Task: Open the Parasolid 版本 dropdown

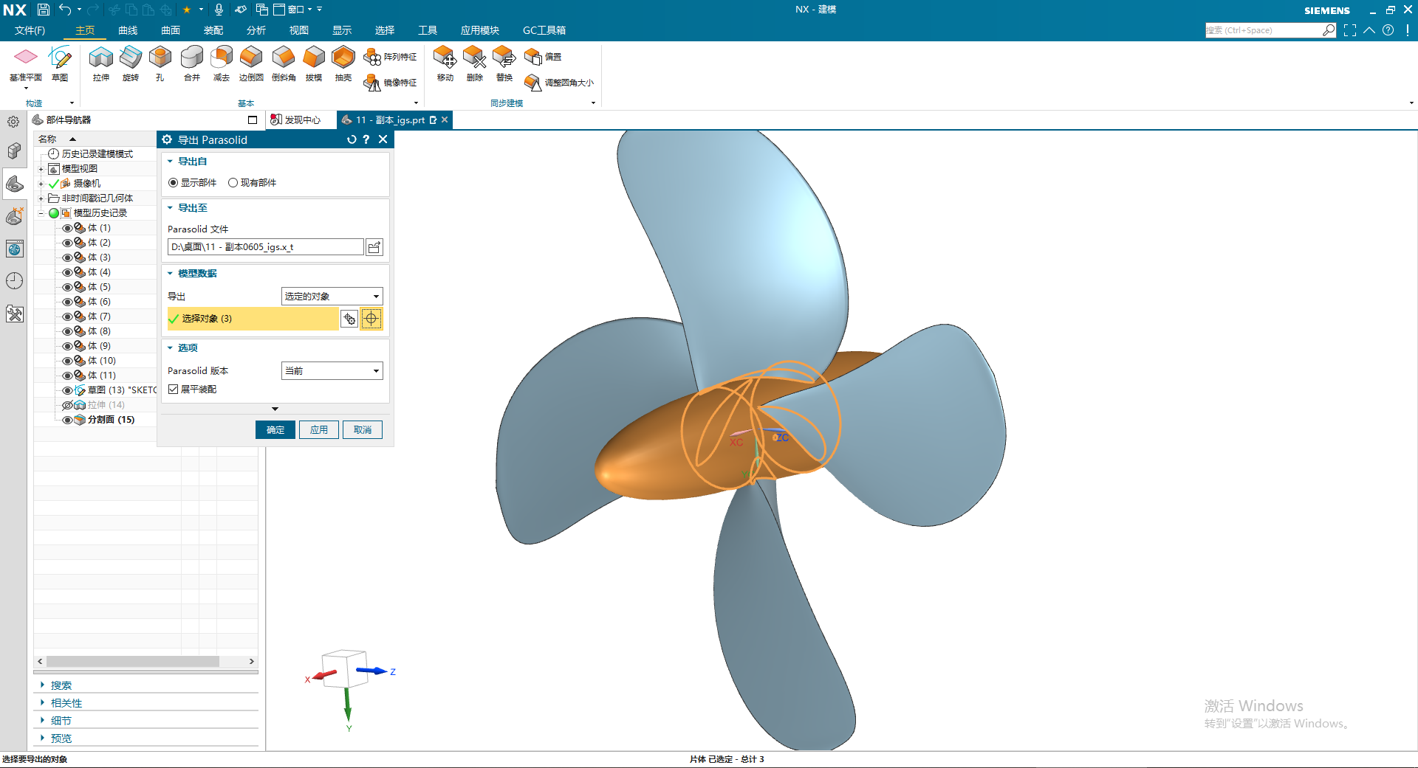Action: tap(332, 371)
